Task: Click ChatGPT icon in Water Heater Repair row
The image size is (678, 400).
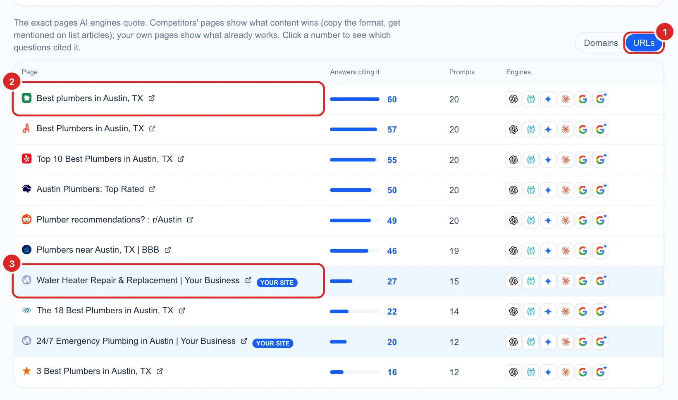Action: tap(513, 281)
